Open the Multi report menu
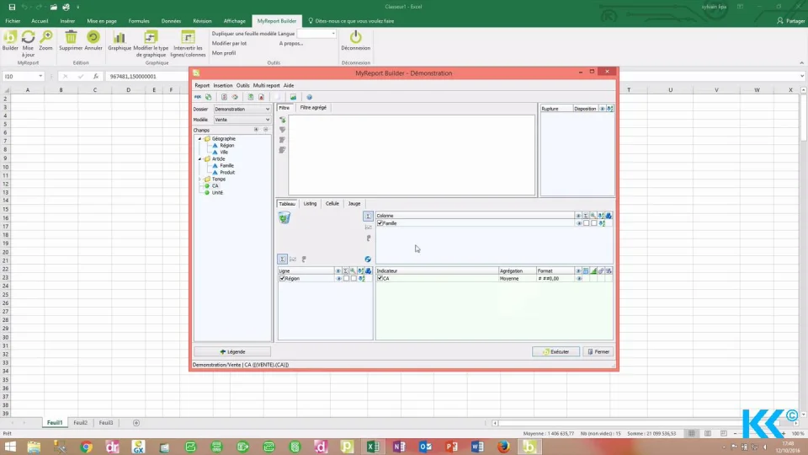 [267, 86]
